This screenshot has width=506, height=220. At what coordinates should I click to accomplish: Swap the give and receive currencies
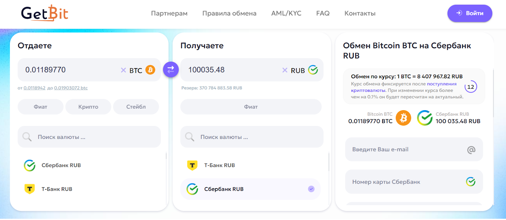point(171,69)
